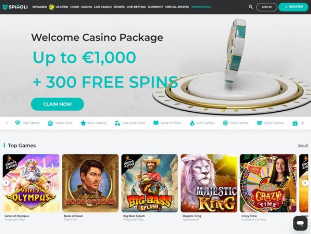Select the Top Games diamond icon

(18, 123)
